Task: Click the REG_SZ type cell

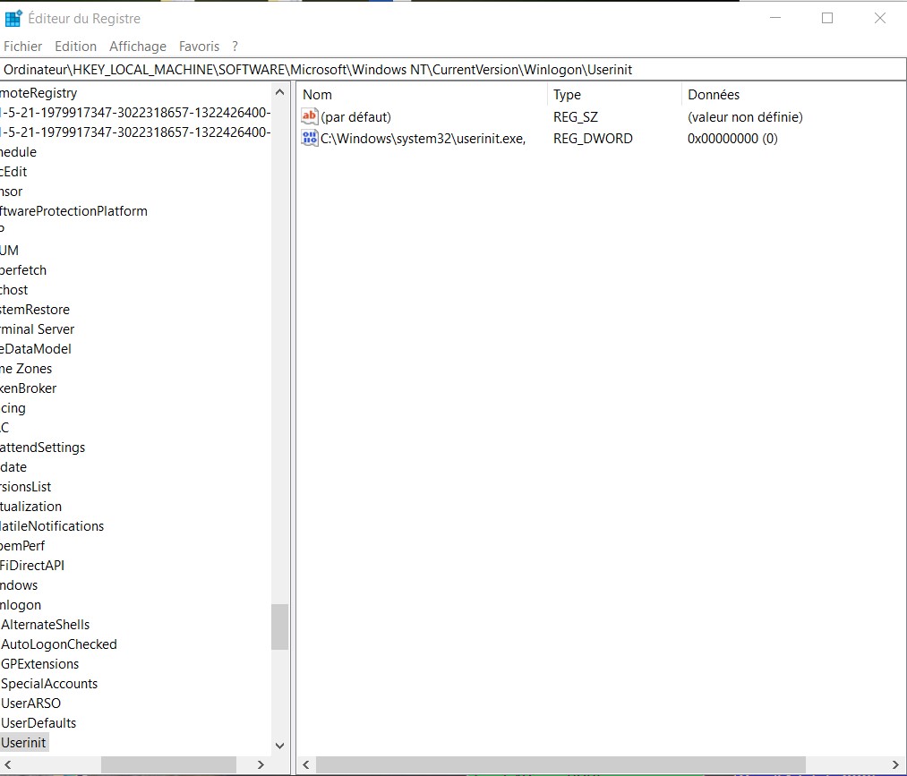Action: (x=576, y=117)
